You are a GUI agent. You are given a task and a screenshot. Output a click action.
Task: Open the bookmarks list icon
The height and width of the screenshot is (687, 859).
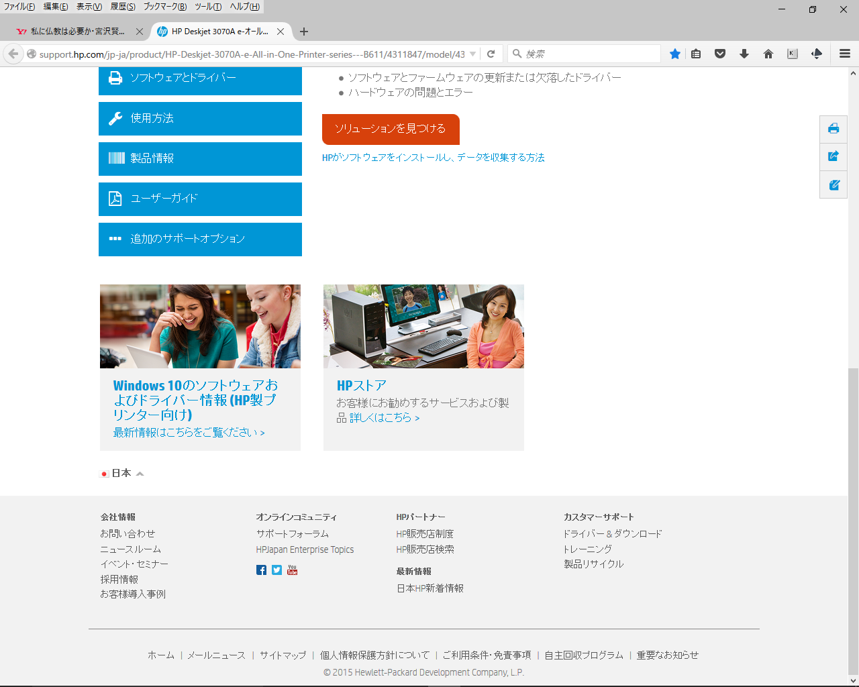click(x=697, y=54)
